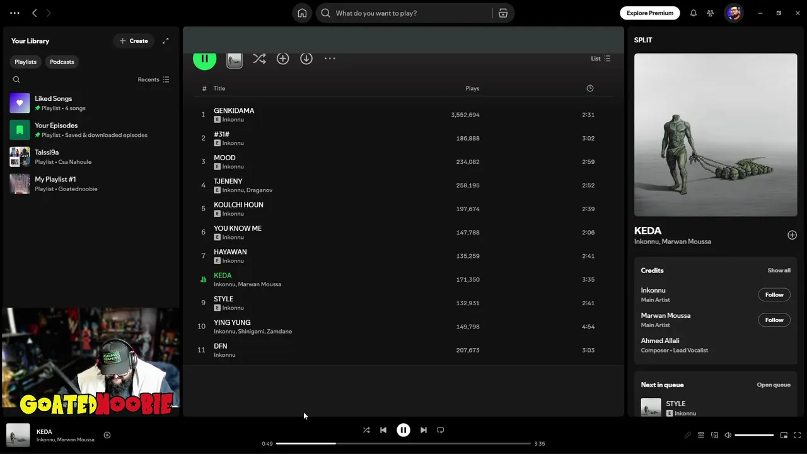Viewport: 807px width, 454px height.
Task: Mute the volume speaker icon
Action: 728,435
